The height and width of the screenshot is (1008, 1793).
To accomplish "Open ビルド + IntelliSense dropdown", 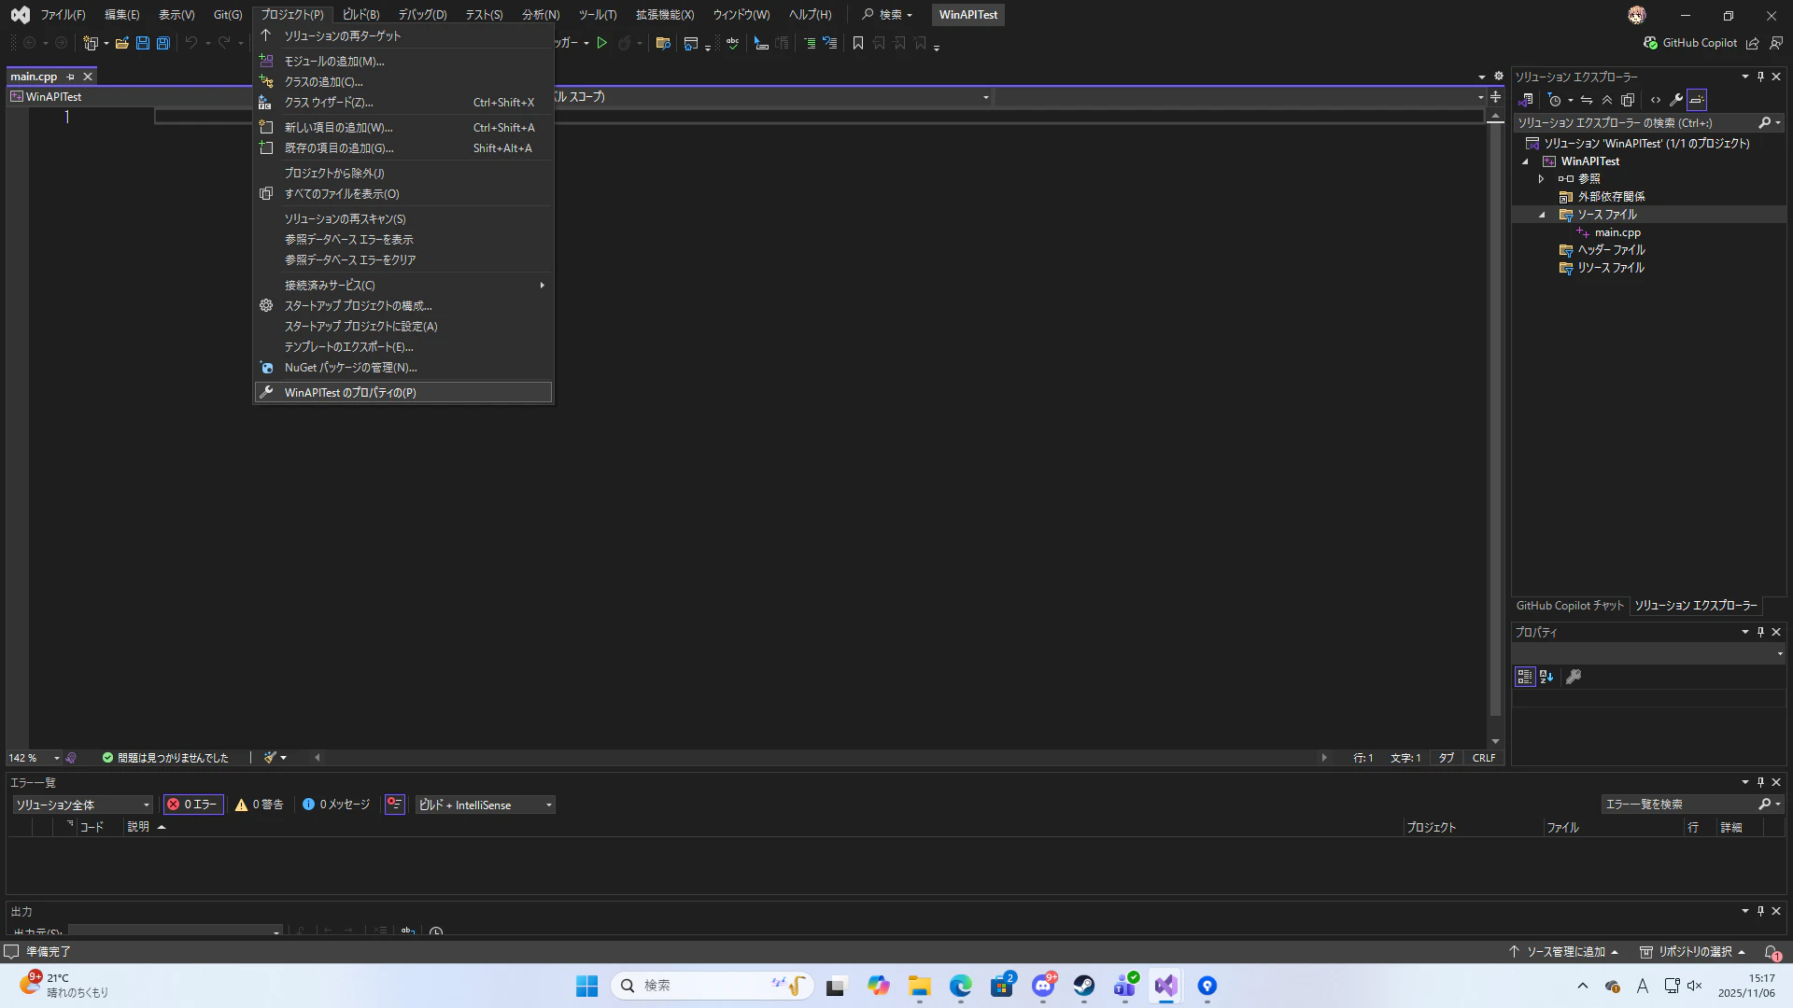I will click(485, 805).
